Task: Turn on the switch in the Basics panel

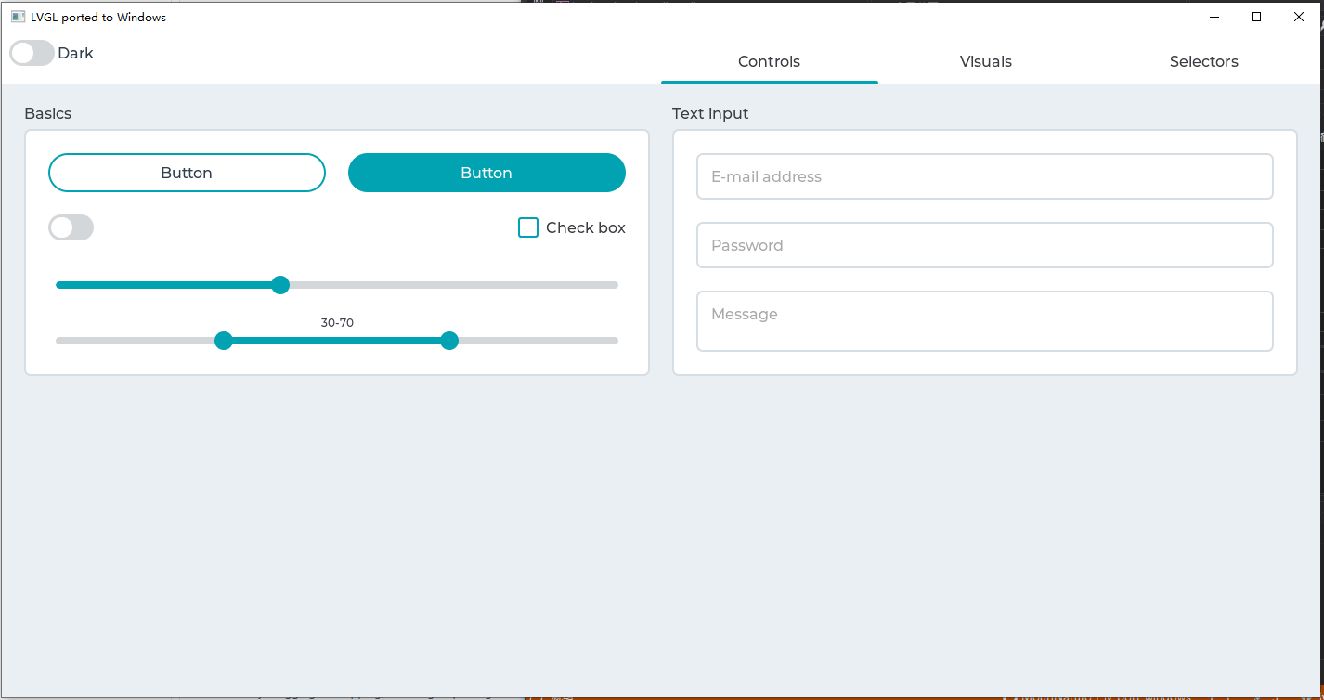Action: coord(71,227)
